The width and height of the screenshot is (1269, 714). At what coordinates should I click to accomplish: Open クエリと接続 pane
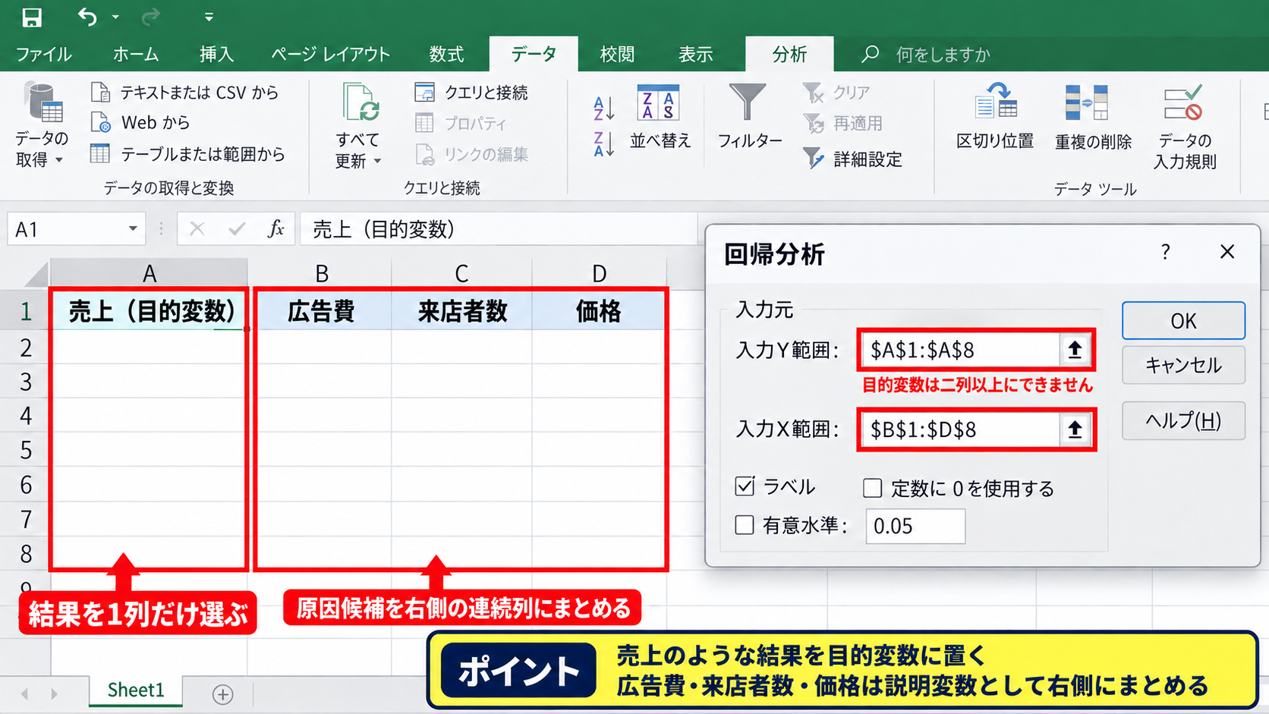point(471,93)
